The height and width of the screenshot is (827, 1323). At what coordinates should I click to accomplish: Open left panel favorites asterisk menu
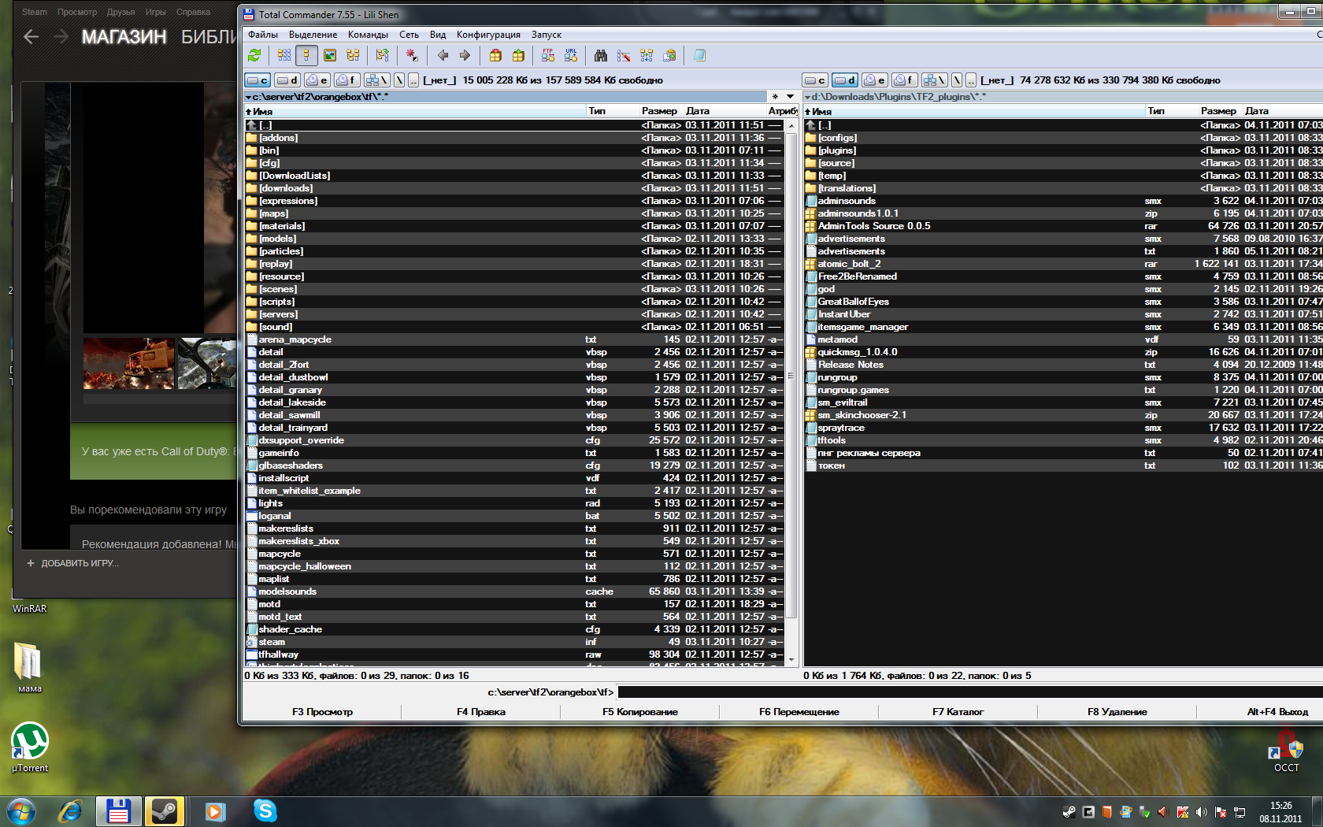(776, 97)
